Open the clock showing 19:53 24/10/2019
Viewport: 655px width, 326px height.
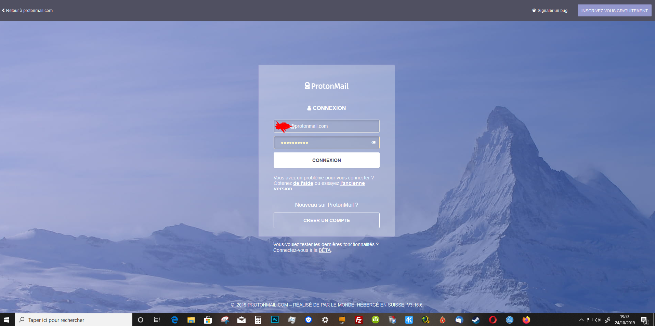click(625, 320)
